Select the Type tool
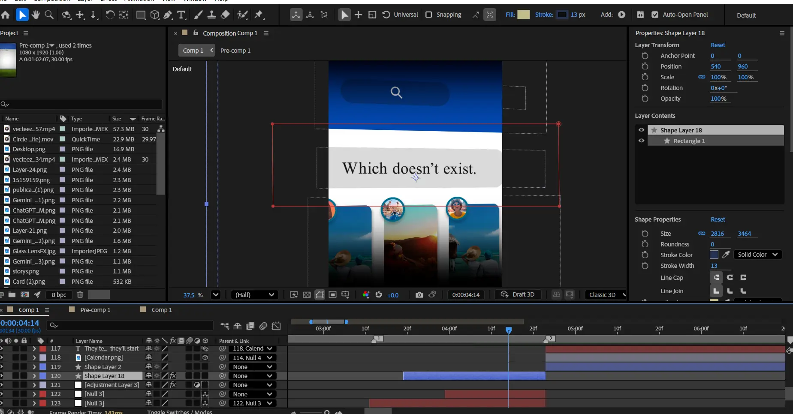This screenshot has width=793, height=414. [x=181, y=15]
